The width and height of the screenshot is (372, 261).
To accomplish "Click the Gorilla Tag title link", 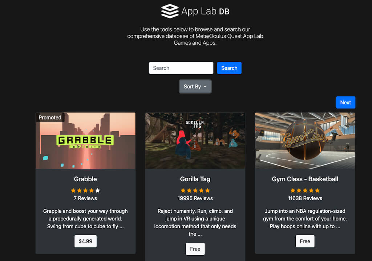I will click(195, 179).
